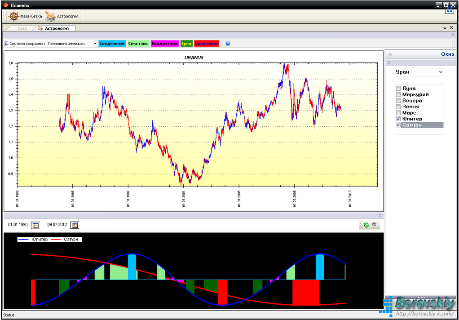
Task: Click the URANUS chart title
Action: 194,58
